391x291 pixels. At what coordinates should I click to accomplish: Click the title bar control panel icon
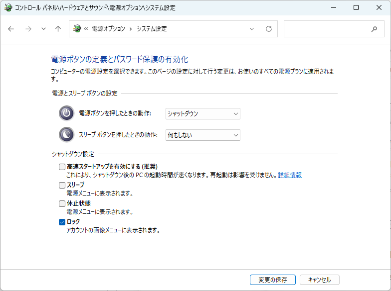click(x=8, y=8)
